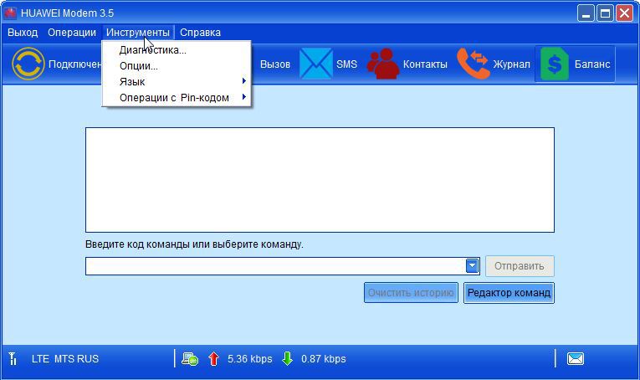
Task: Maximize the HUAWEI Modem window
Action: (605, 13)
